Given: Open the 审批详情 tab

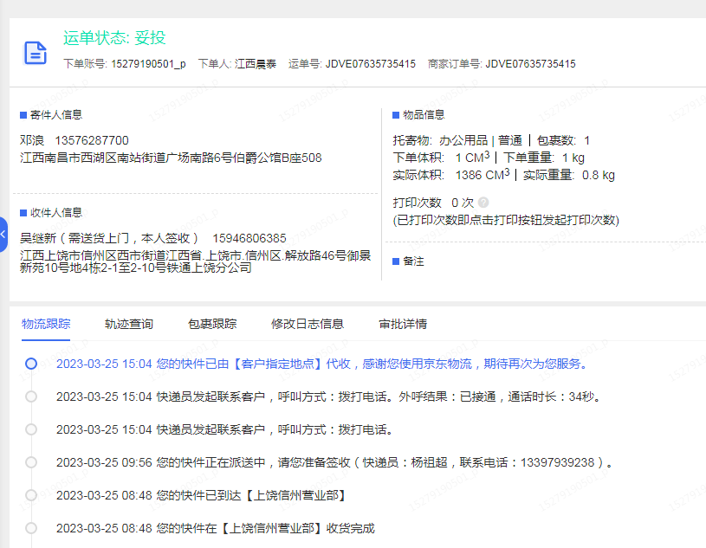Looking at the screenshot, I should [x=403, y=324].
